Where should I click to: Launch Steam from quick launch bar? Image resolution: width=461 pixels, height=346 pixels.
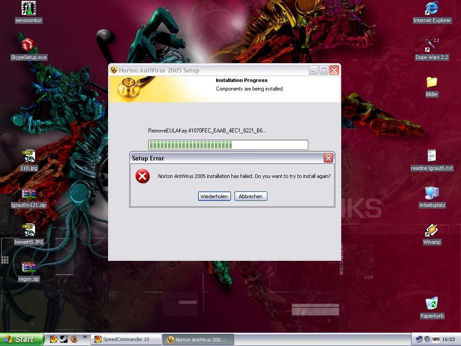[64, 339]
